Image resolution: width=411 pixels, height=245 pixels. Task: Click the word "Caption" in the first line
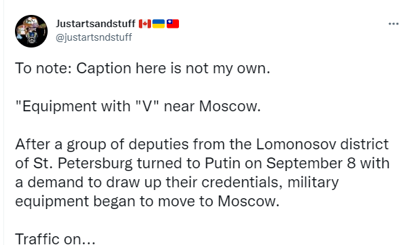pyautogui.click(x=104, y=69)
